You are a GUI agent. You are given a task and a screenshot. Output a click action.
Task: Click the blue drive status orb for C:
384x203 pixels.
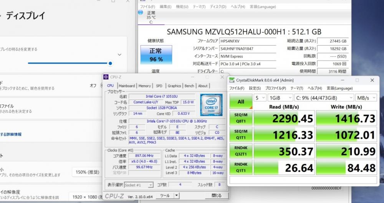141,12
